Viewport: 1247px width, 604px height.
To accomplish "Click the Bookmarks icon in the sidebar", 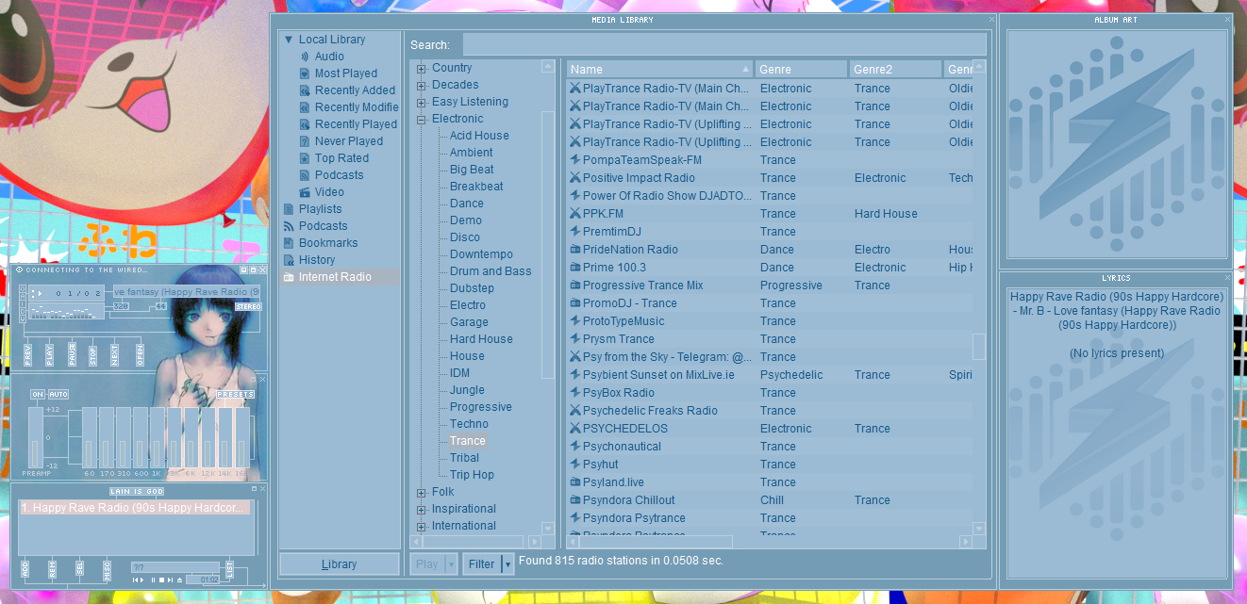I will tap(289, 243).
